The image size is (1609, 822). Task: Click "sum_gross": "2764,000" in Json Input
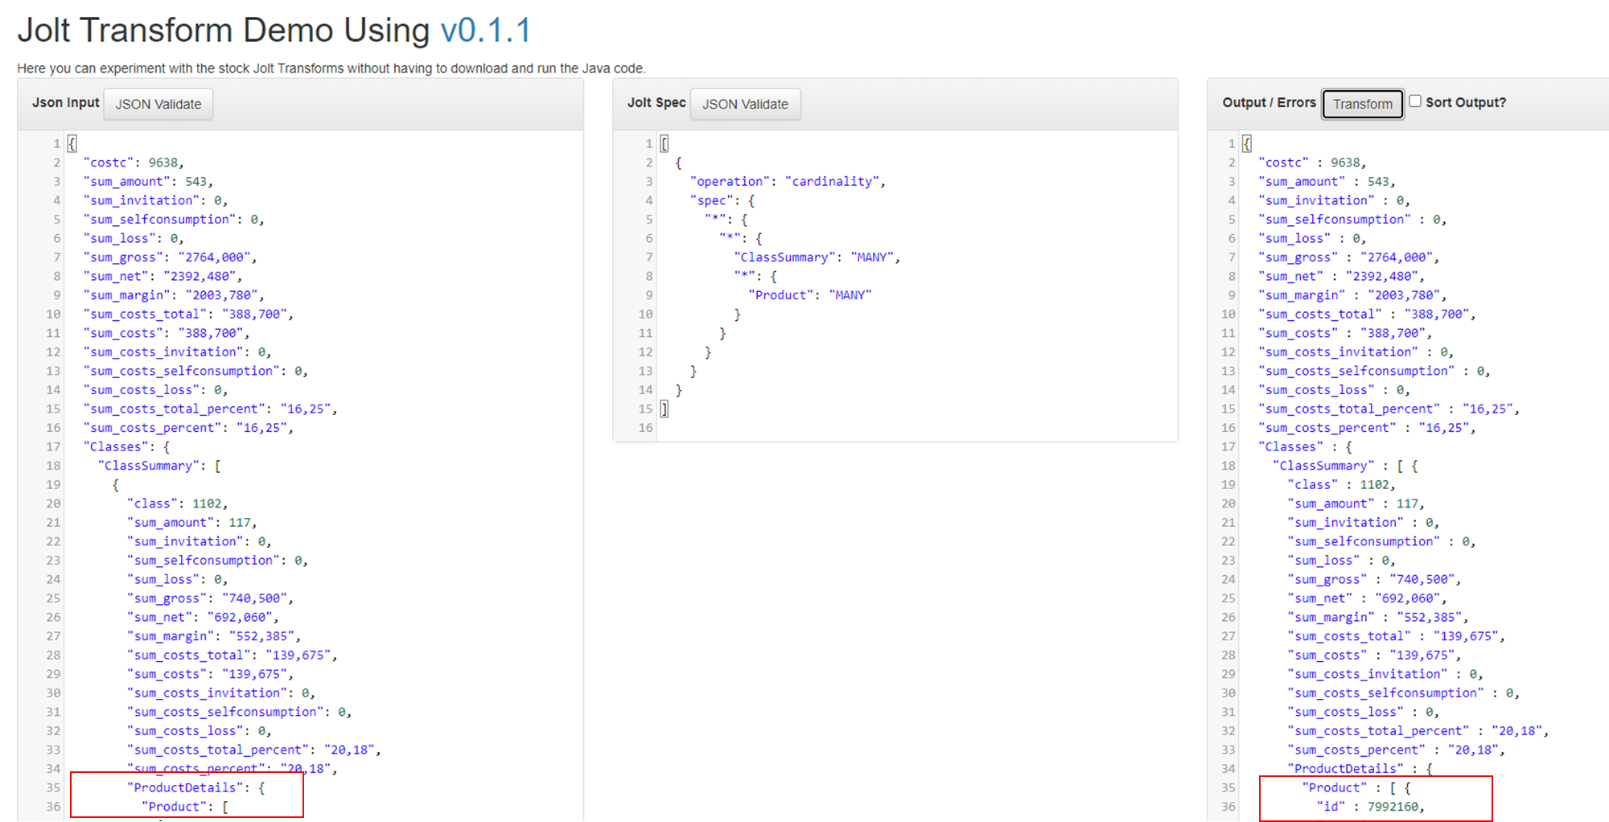click(x=170, y=257)
